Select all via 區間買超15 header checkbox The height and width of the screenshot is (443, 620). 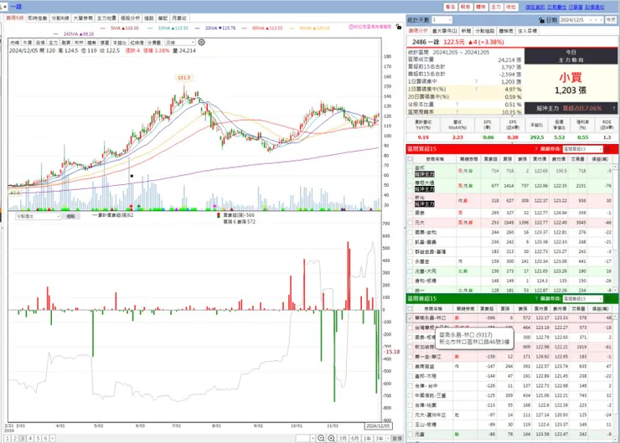point(410,159)
